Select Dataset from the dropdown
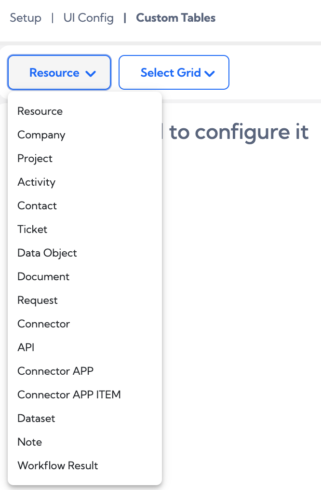The height and width of the screenshot is (490, 321). pos(36,418)
